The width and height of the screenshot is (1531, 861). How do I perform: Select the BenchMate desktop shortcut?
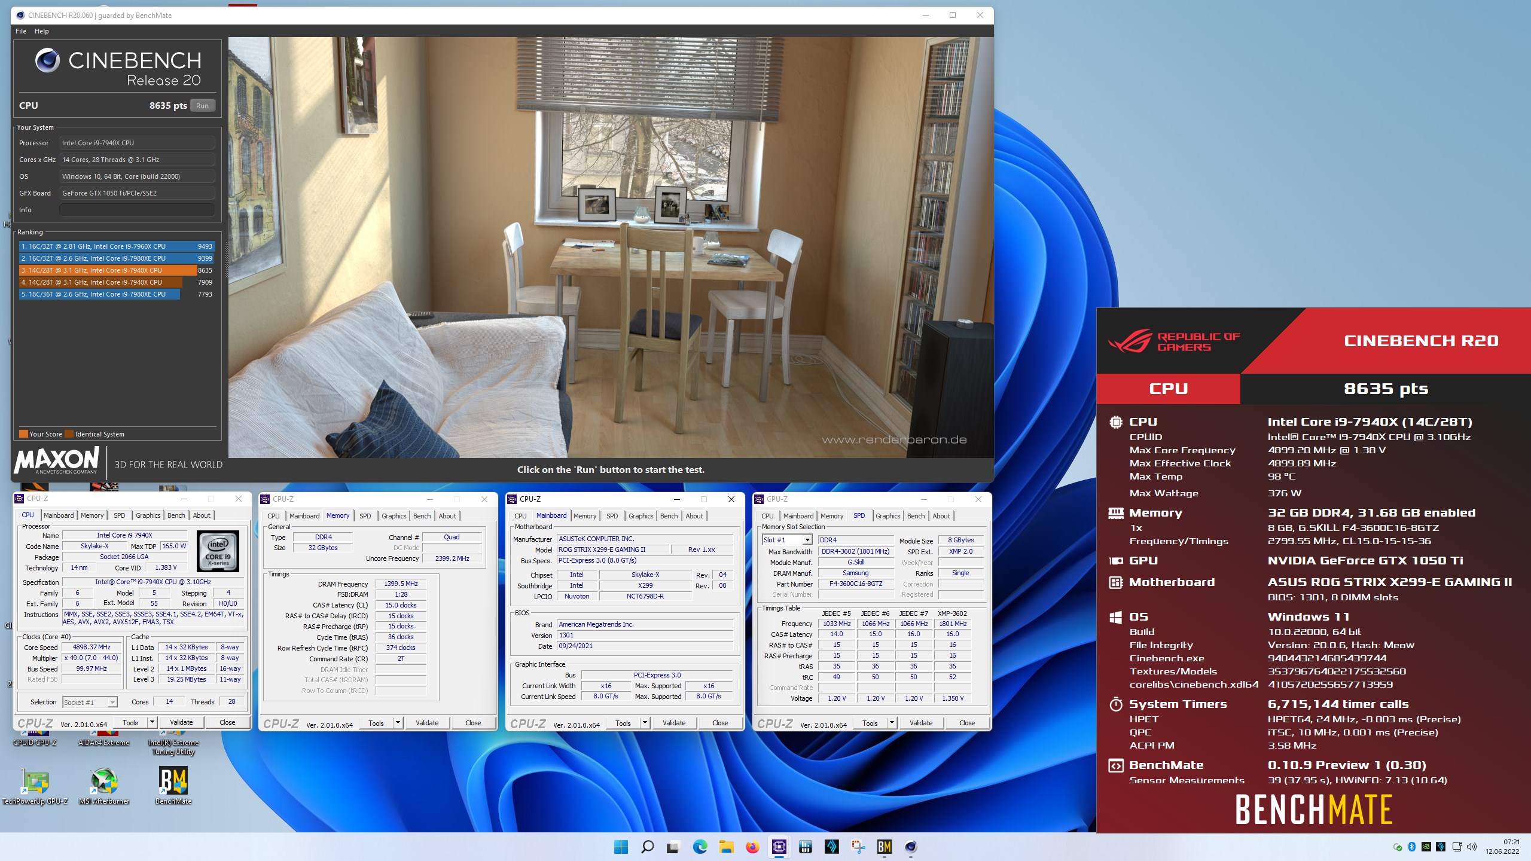[x=173, y=786]
